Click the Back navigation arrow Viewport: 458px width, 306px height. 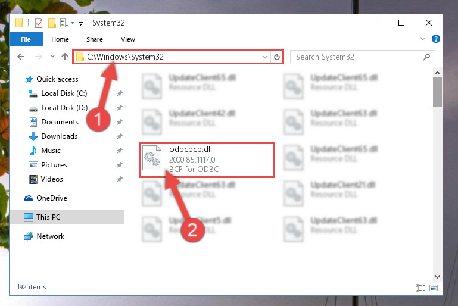tap(21, 57)
